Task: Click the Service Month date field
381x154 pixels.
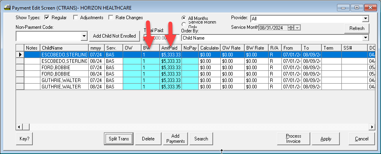Action: coord(273,28)
